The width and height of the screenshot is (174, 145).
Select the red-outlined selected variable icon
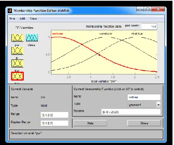[17, 76]
